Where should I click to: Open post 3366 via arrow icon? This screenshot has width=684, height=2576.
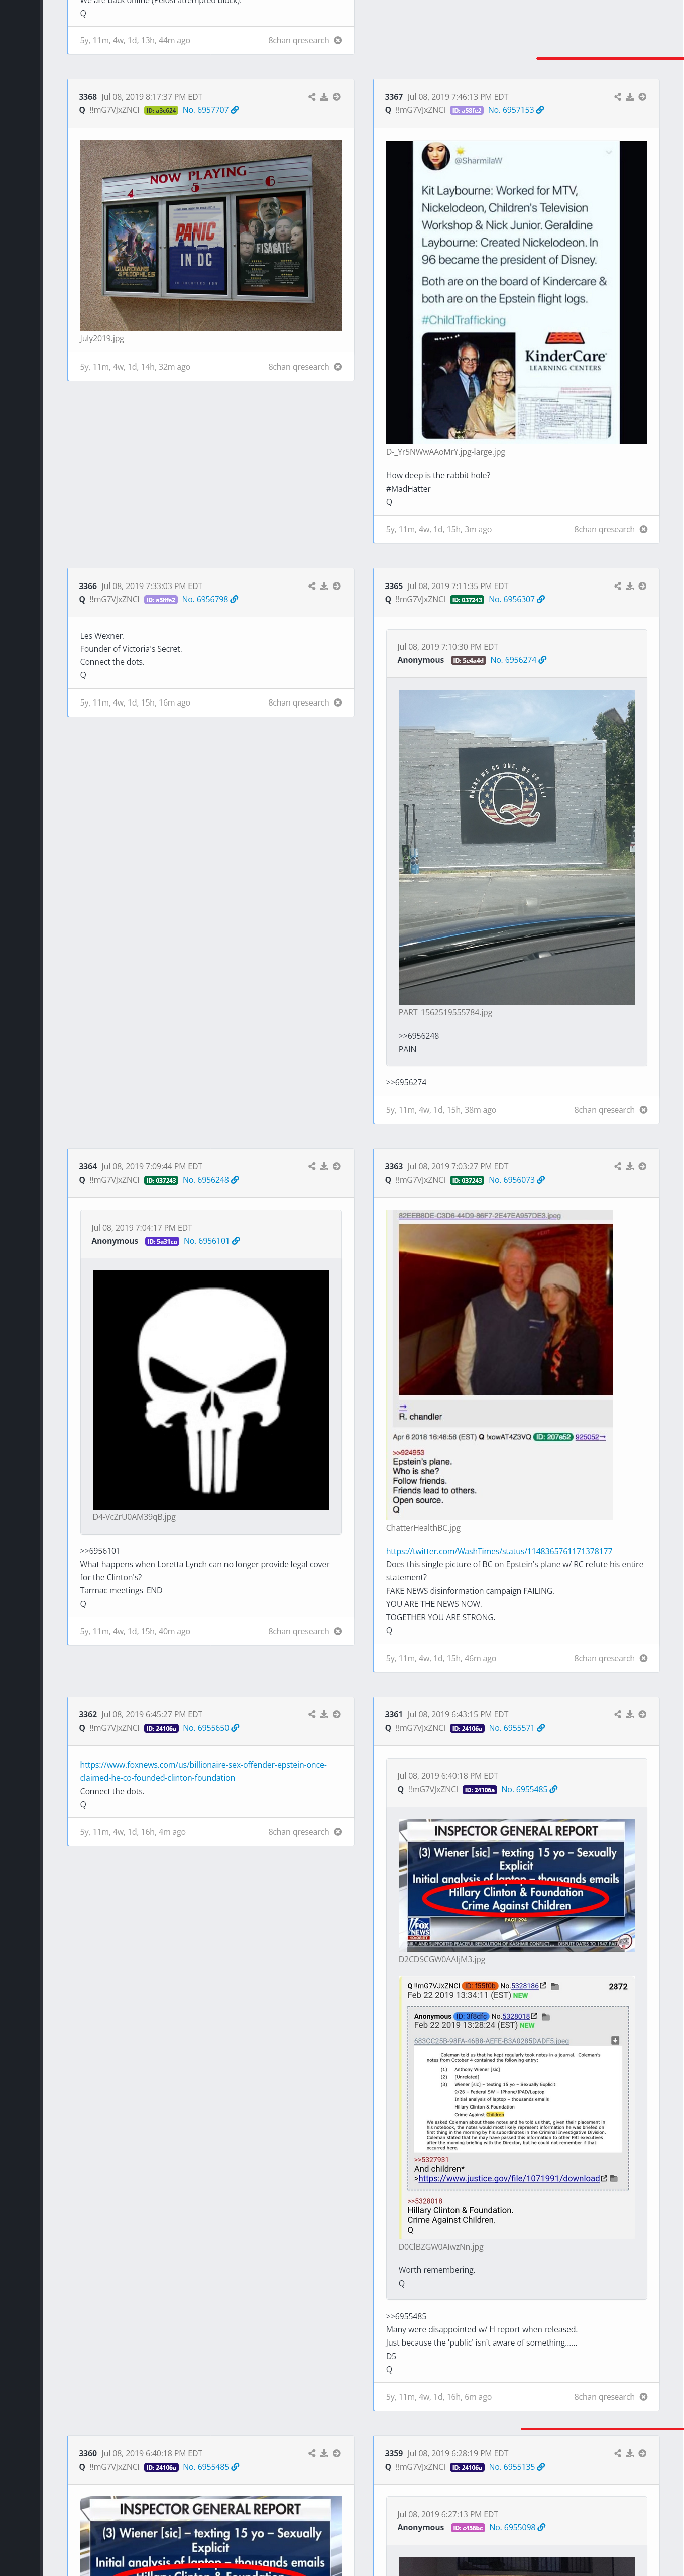[x=337, y=586]
